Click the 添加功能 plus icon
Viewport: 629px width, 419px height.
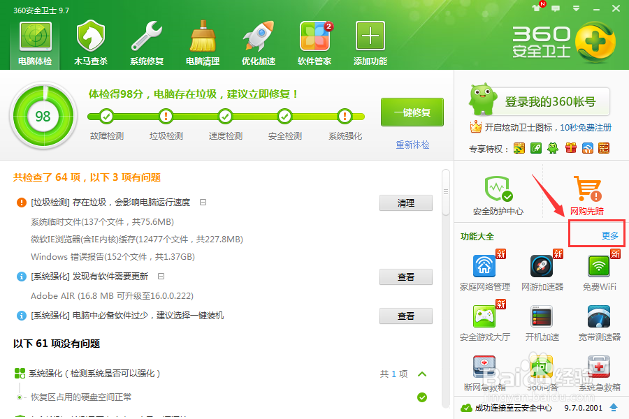[370, 36]
